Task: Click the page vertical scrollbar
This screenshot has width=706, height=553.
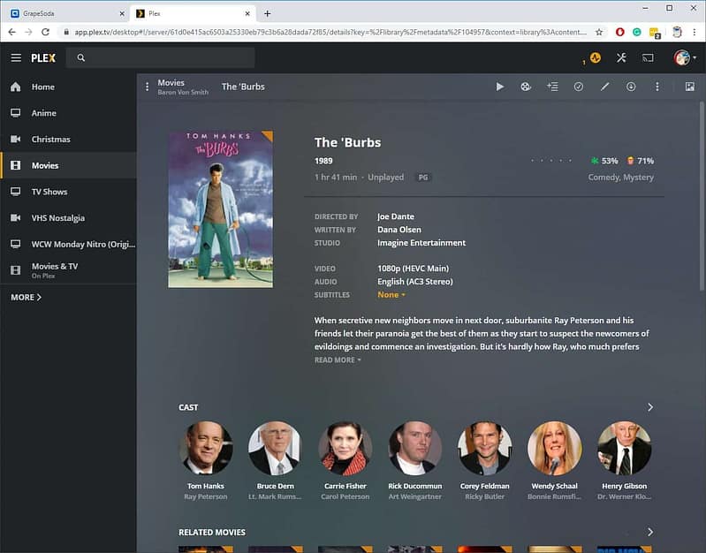Action: pos(702,196)
